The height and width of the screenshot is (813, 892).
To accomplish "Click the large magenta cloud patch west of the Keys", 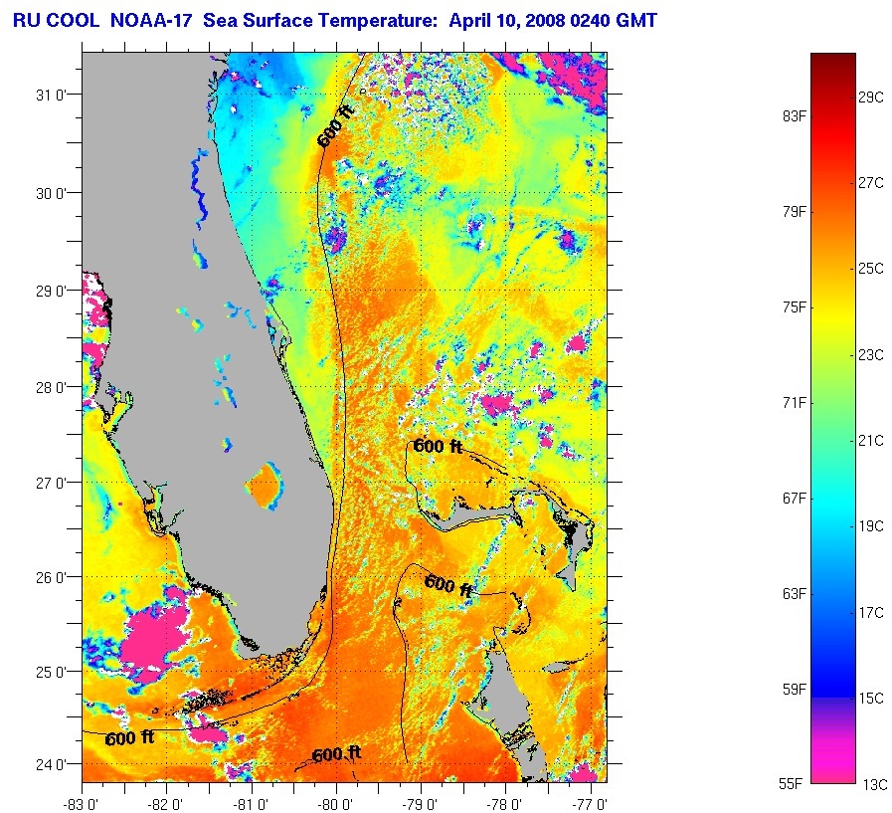I will pyautogui.click(x=153, y=641).
